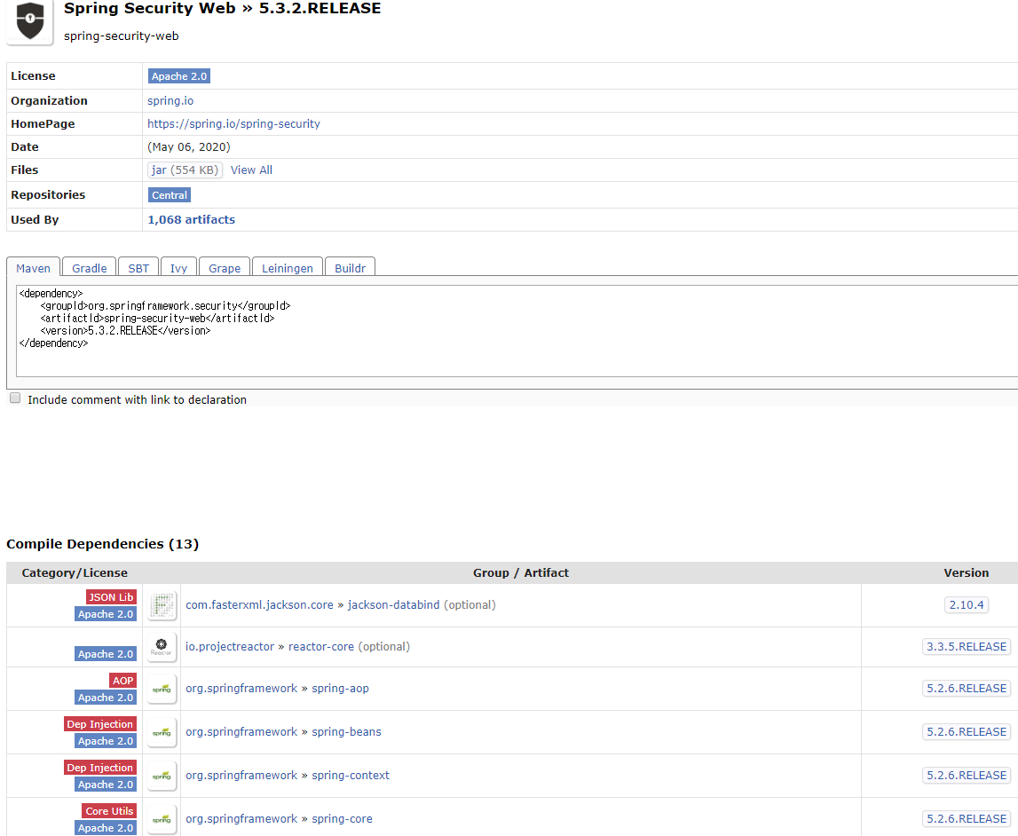
Task: Open version 3.3.5.RELEASE of reactor-core
Action: [966, 646]
